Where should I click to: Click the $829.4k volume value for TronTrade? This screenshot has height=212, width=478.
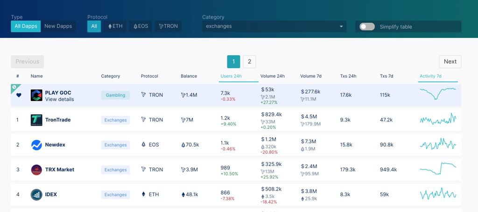click(271, 114)
